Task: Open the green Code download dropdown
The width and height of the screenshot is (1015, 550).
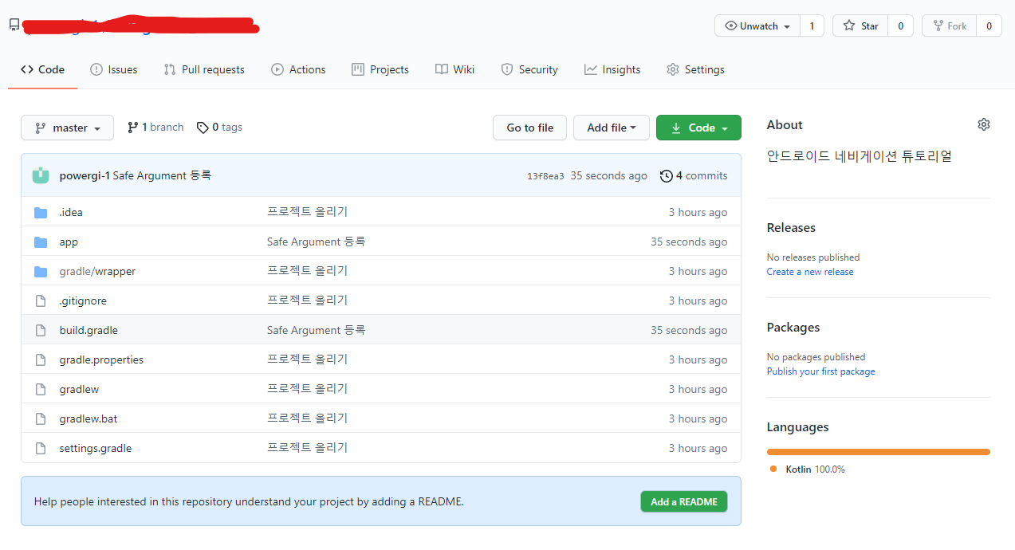Action: tap(698, 128)
